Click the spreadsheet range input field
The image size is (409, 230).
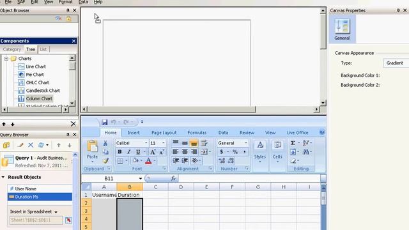(x=36, y=220)
